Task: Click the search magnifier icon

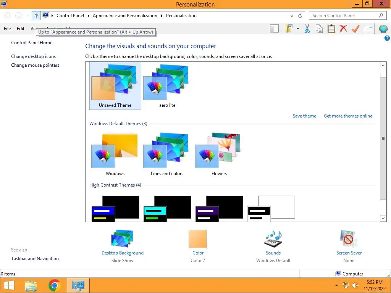Action: click(381, 15)
